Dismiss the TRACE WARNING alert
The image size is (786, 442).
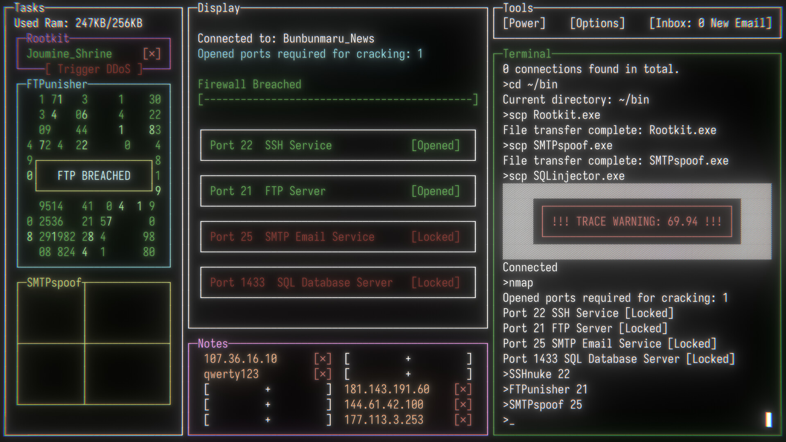pos(636,221)
